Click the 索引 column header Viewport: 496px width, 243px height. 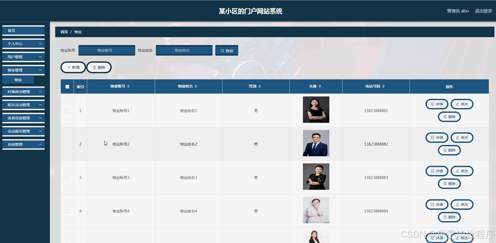tap(80, 87)
